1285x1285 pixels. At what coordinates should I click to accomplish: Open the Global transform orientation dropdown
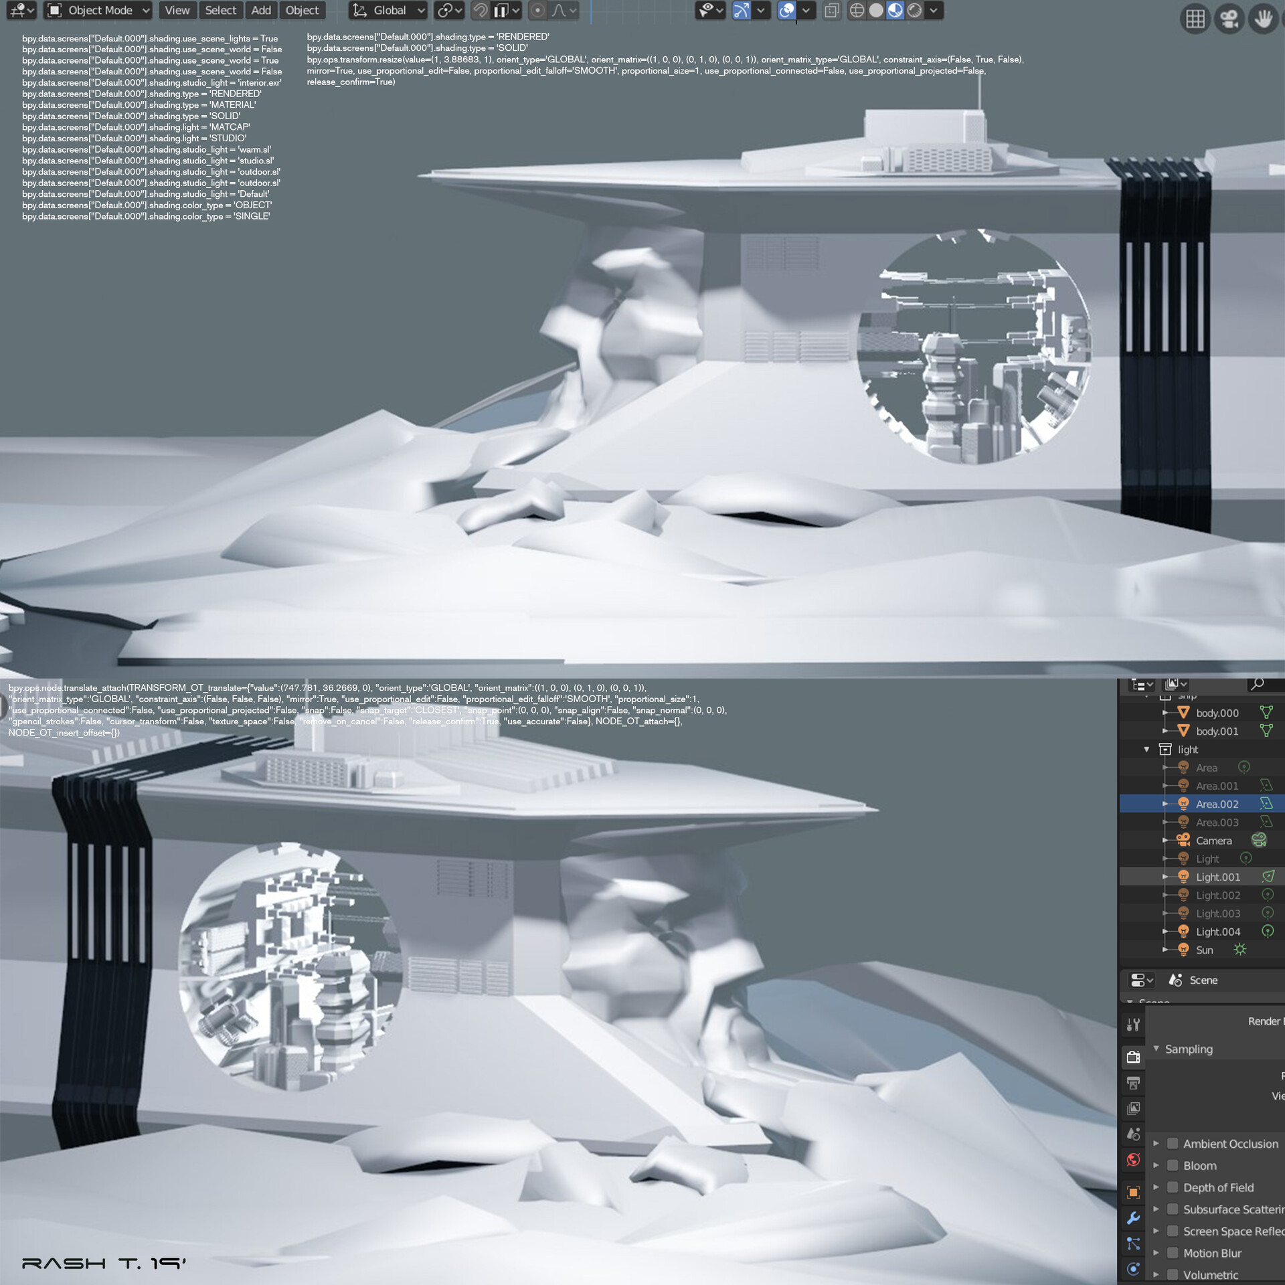click(x=389, y=10)
